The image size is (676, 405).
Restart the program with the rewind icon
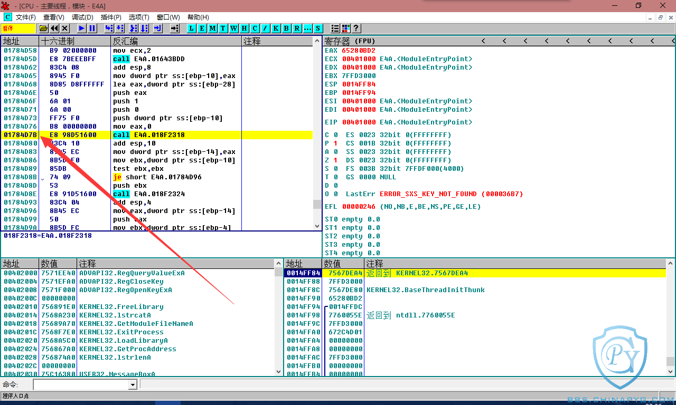coord(54,28)
